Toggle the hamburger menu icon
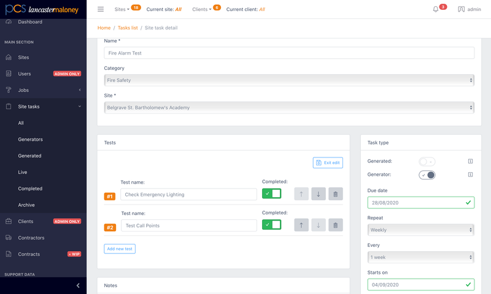Screen dimensions: 491x294 tap(101, 9)
